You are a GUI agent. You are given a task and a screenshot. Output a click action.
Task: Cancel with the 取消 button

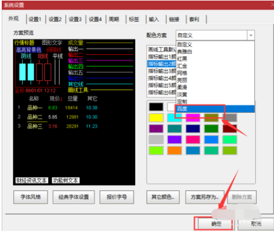pos(256,224)
